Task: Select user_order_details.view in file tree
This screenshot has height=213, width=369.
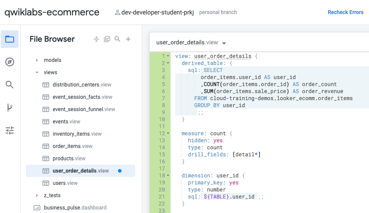Action: tap(81, 171)
